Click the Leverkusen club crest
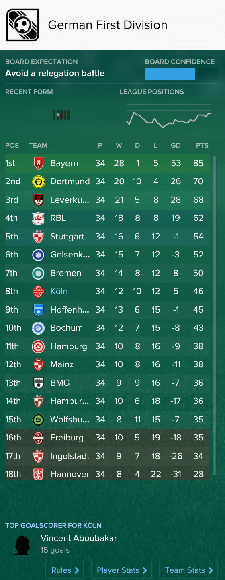This screenshot has width=225, height=580. [x=38, y=200]
